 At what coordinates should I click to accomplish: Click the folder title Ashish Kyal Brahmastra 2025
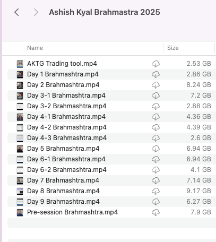tap(105, 12)
